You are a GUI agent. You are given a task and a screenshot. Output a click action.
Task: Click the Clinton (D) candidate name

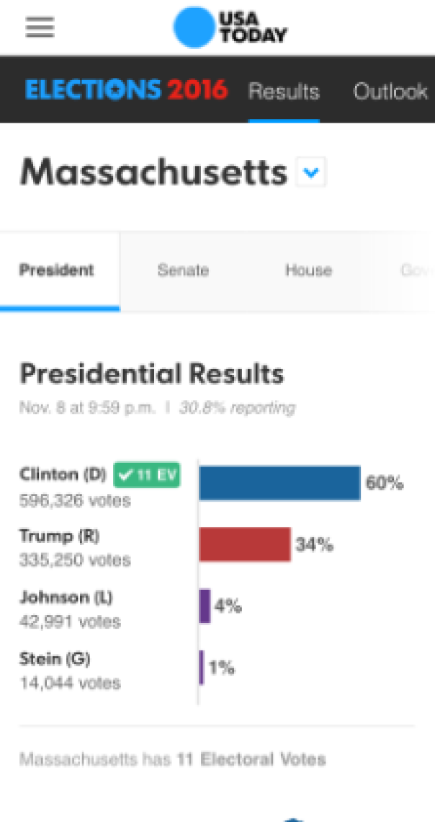coord(63,474)
